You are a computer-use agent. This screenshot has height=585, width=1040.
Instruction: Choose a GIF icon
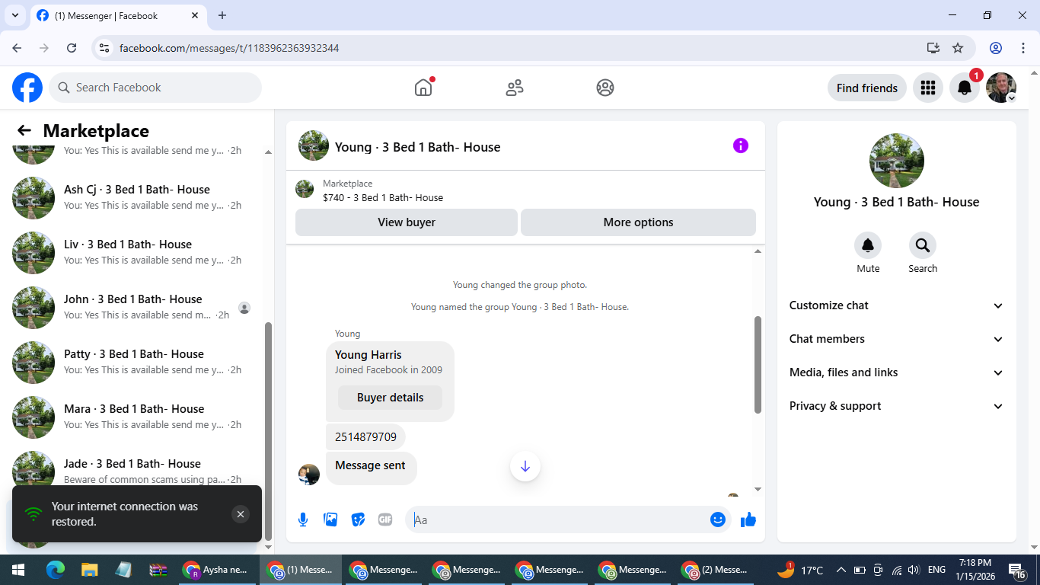pos(385,519)
